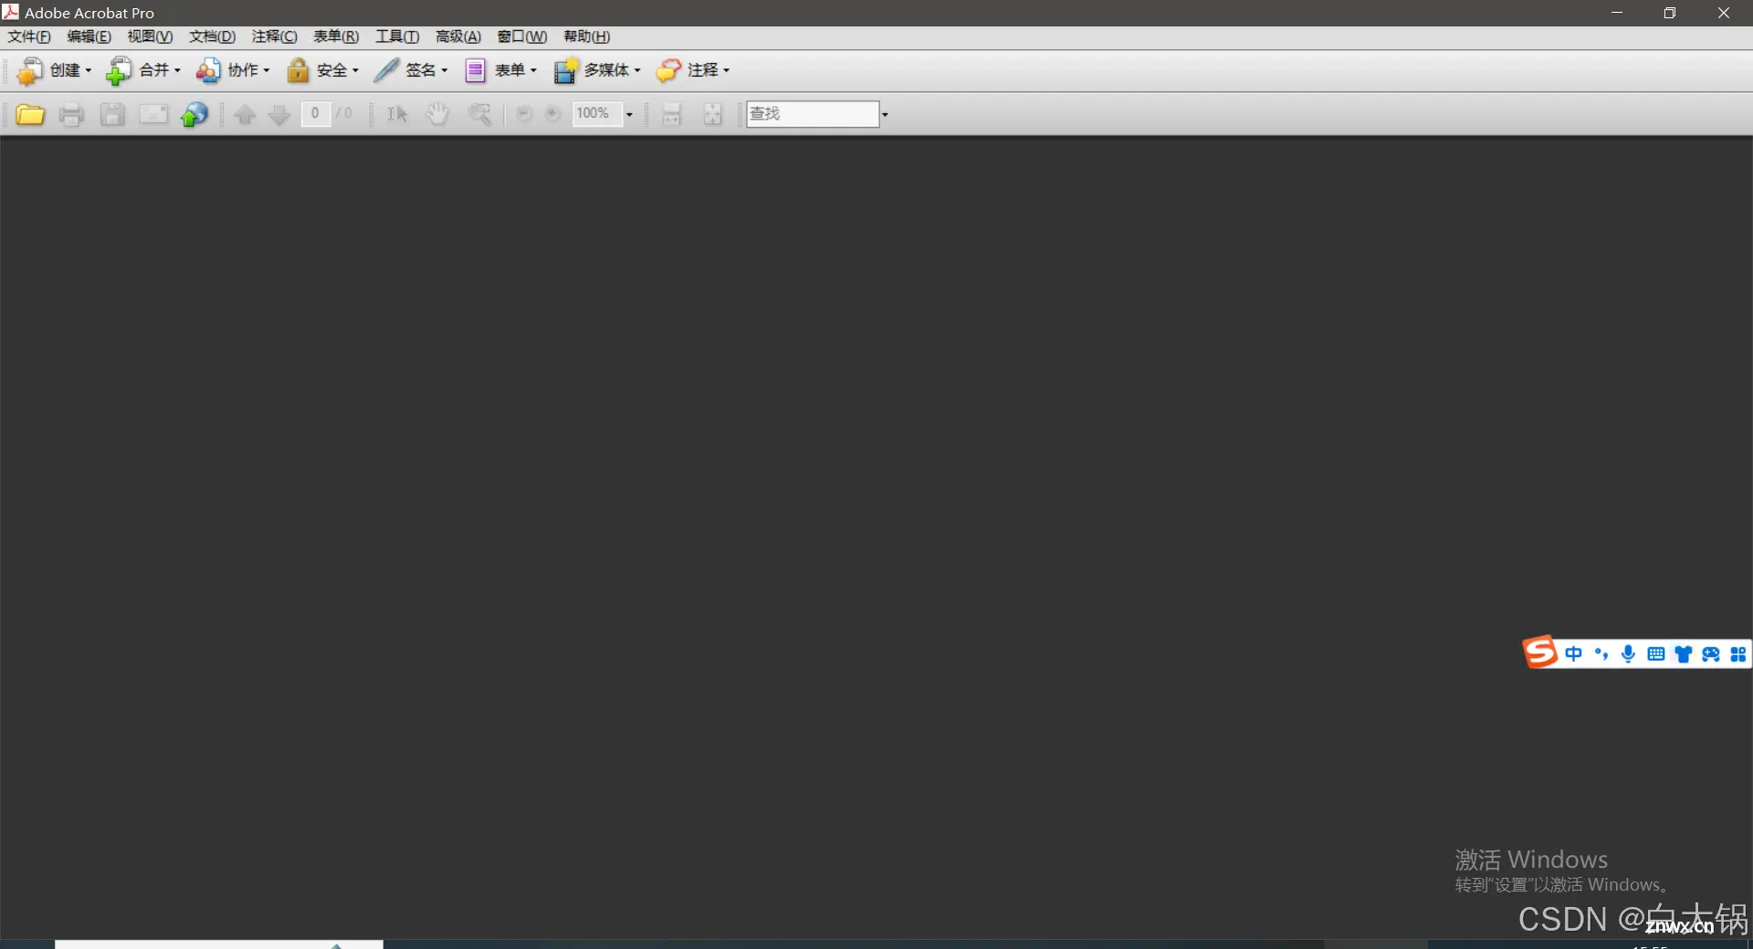Click the Sogou gamepad icon
Image resolution: width=1753 pixels, height=949 pixels.
click(x=1711, y=654)
